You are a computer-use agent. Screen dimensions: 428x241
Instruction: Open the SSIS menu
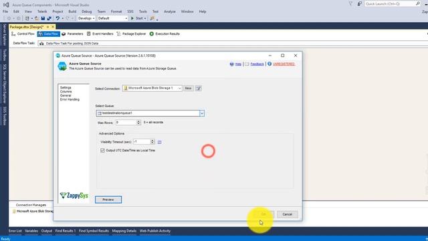(x=130, y=11)
